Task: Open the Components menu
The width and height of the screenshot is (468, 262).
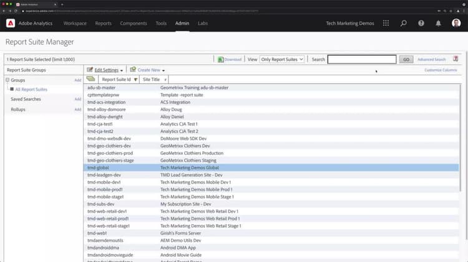Action: click(134, 23)
